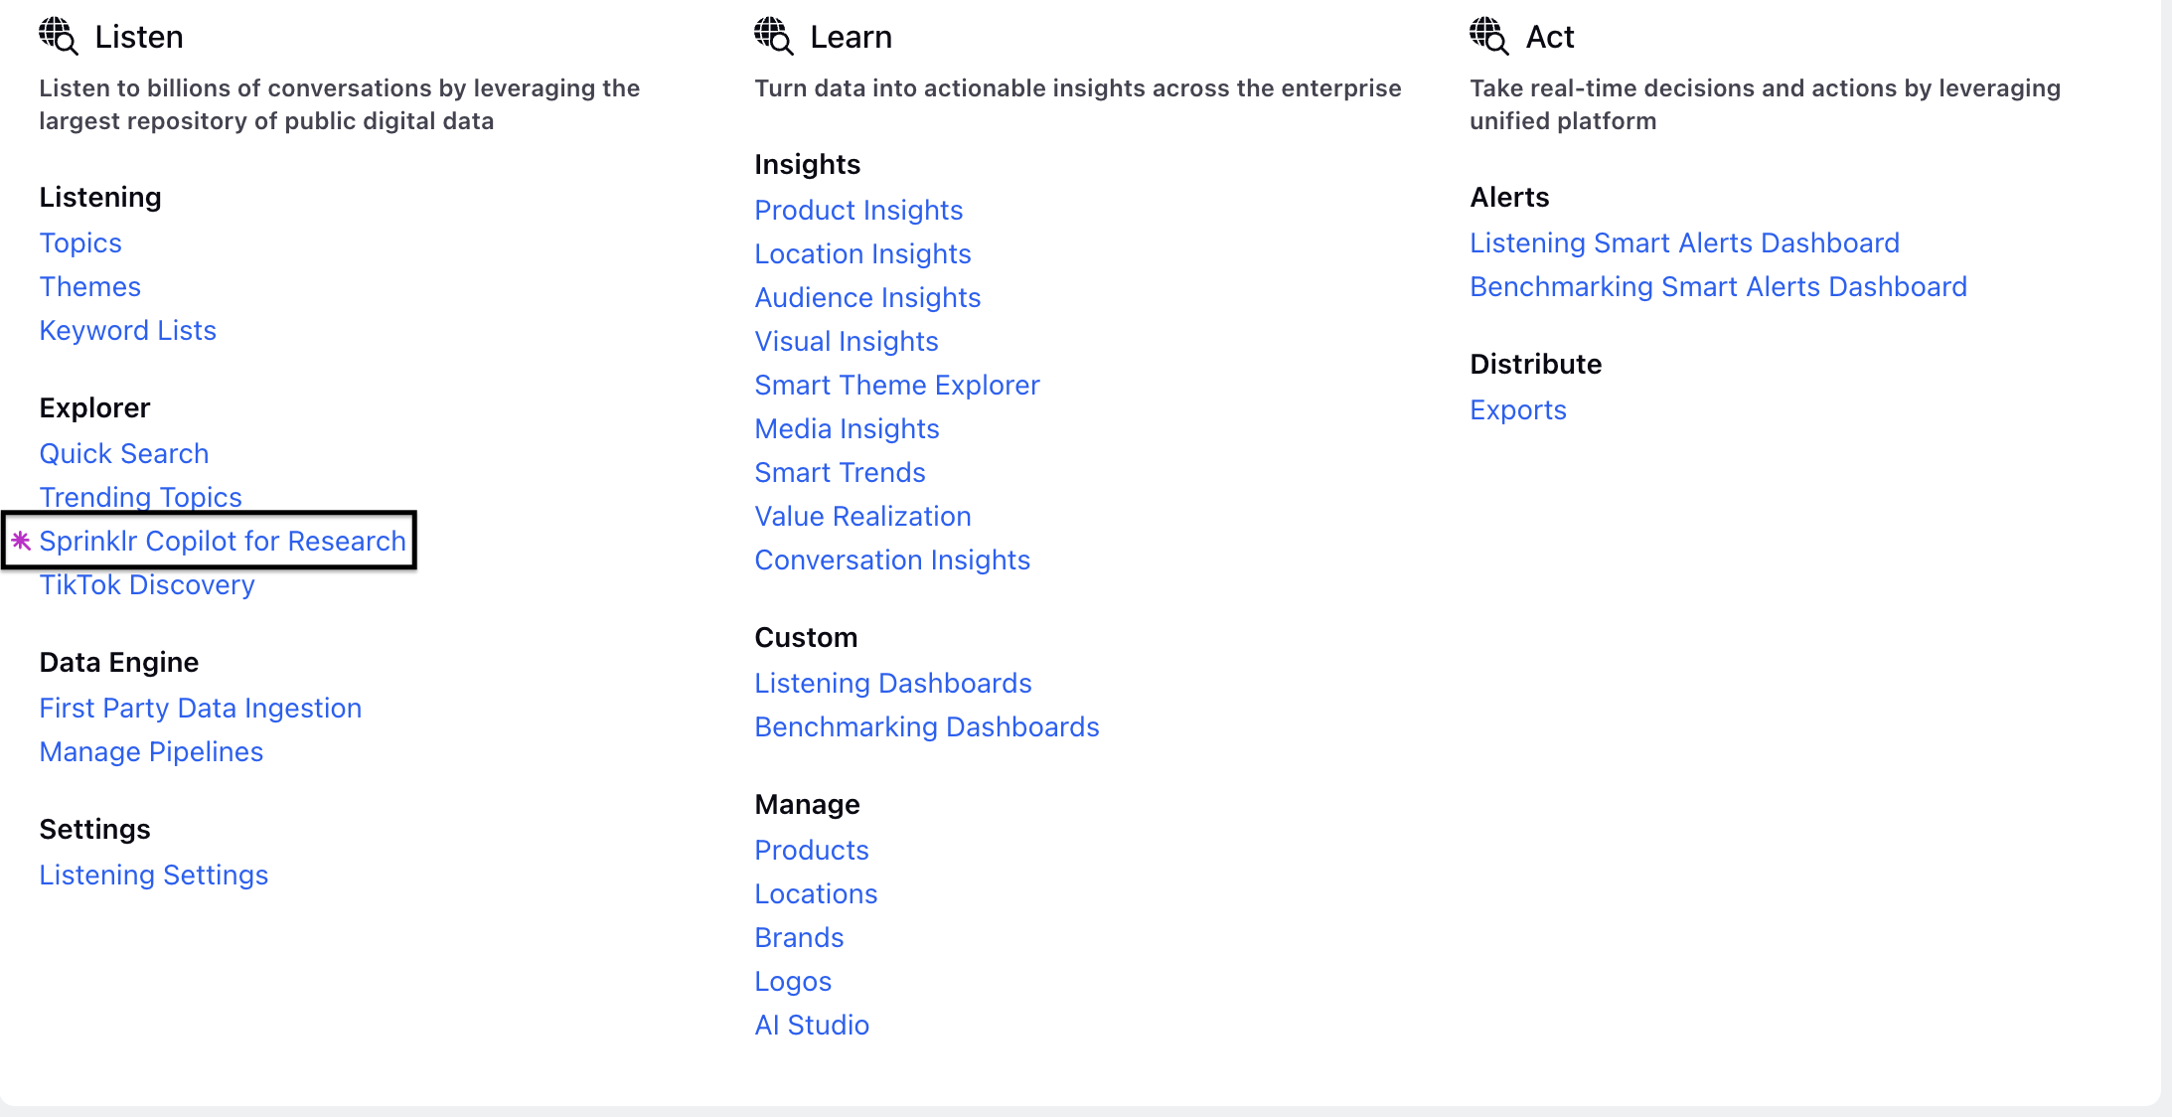Viewport: 2172px width, 1117px height.
Task: Open AI Studio under Manage
Action: click(812, 1025)
